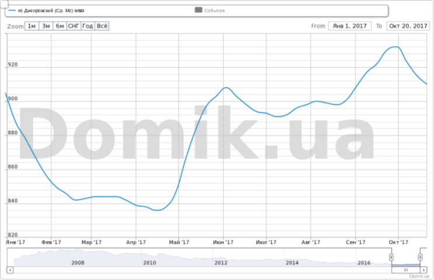The width and height of the screenshot is (434, 280).
Task: Select the 1м zoom range button
Action: click(x=32, y=26)
